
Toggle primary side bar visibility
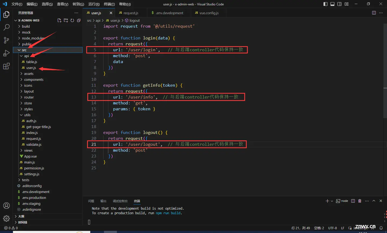325,4
